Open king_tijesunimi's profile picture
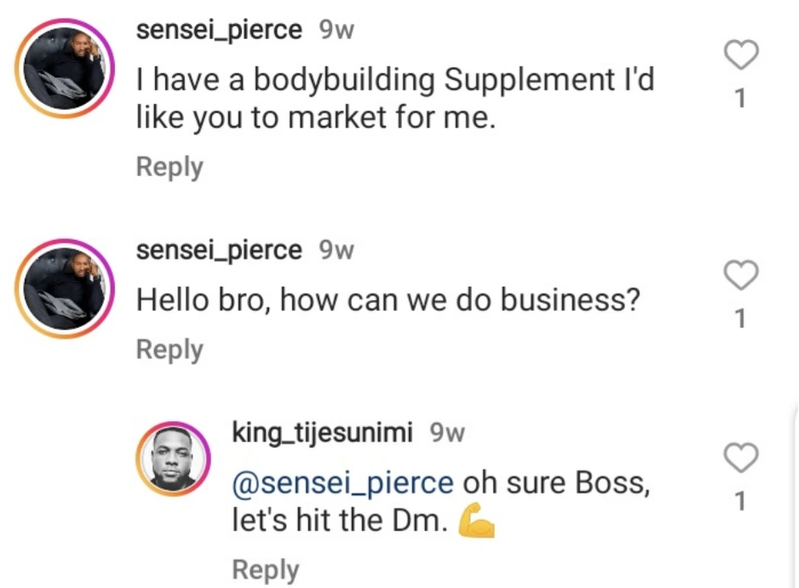 click(x=173, y=460)
